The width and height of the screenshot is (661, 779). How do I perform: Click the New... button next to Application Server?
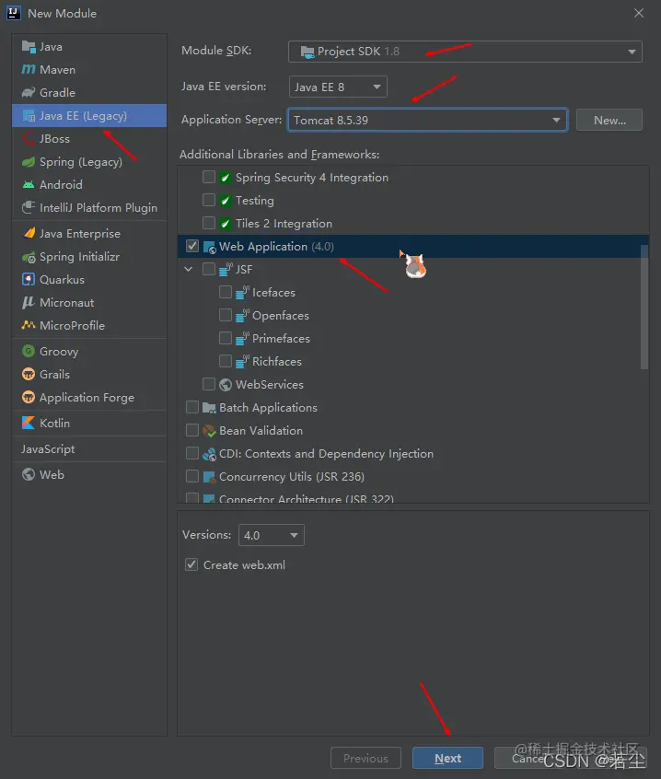(x=609, y=120)
